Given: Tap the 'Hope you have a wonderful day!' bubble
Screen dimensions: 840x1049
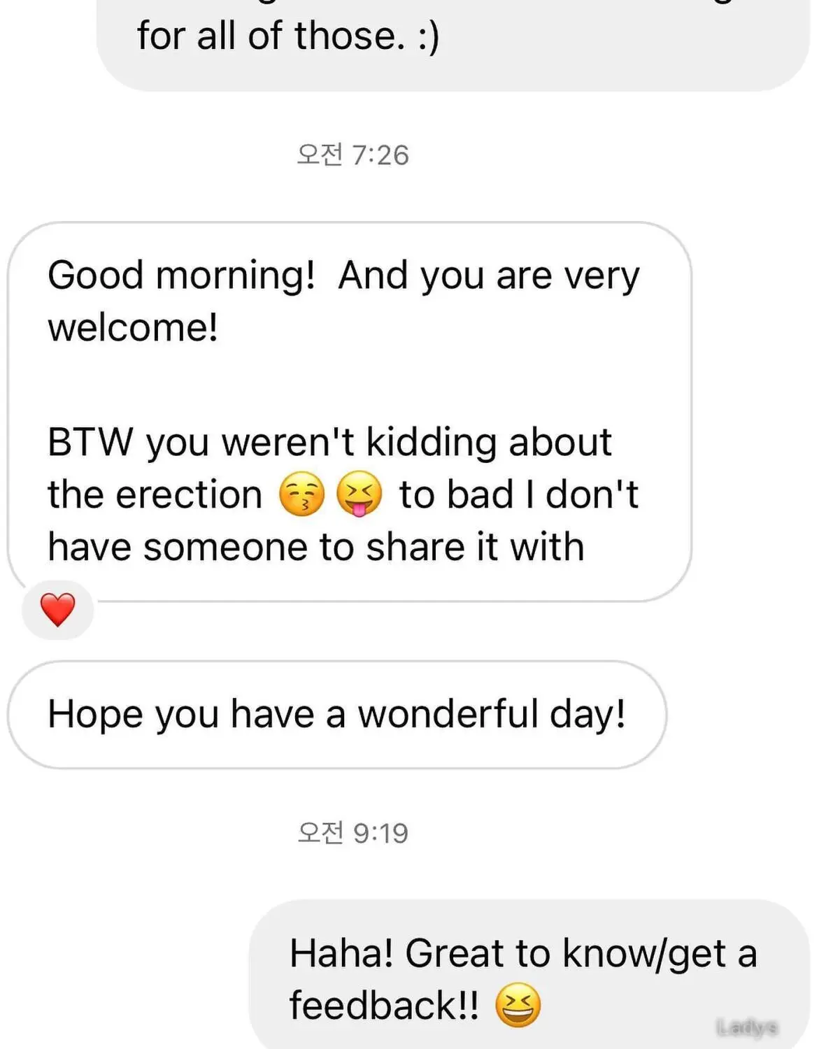Looking at the screenshot, I should coord(336,715).
